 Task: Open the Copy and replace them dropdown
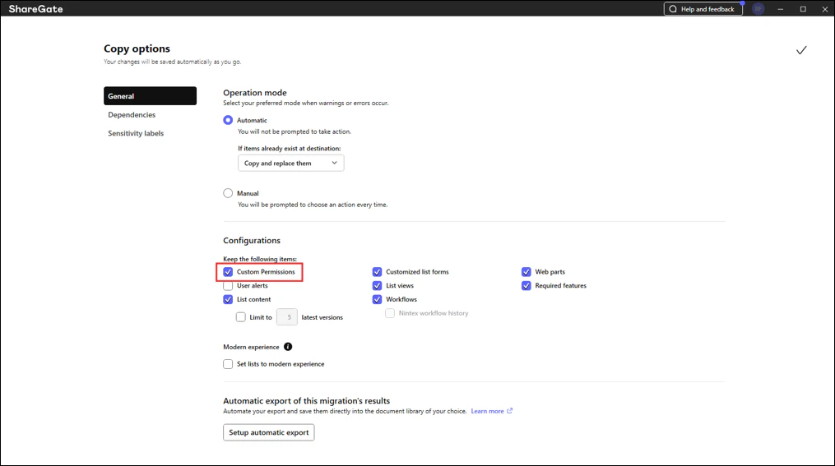[290, 164]
